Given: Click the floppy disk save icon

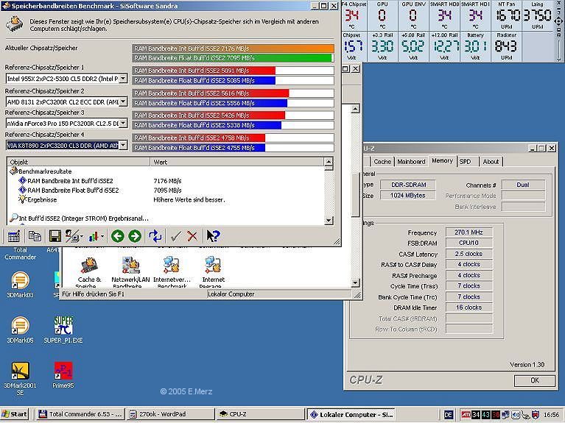Looking at the screenshot, I should click(x=55, y=236).
